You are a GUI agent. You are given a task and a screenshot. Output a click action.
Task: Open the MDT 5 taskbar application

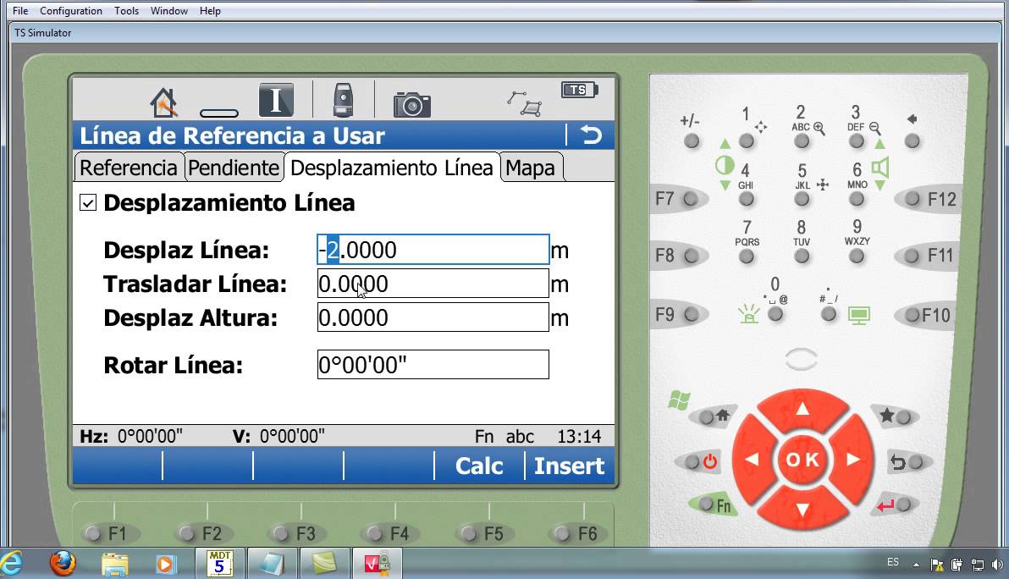pyautogui.click(x=219, y=564)
